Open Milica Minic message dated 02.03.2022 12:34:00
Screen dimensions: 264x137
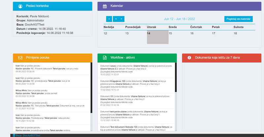pos(52,94)
